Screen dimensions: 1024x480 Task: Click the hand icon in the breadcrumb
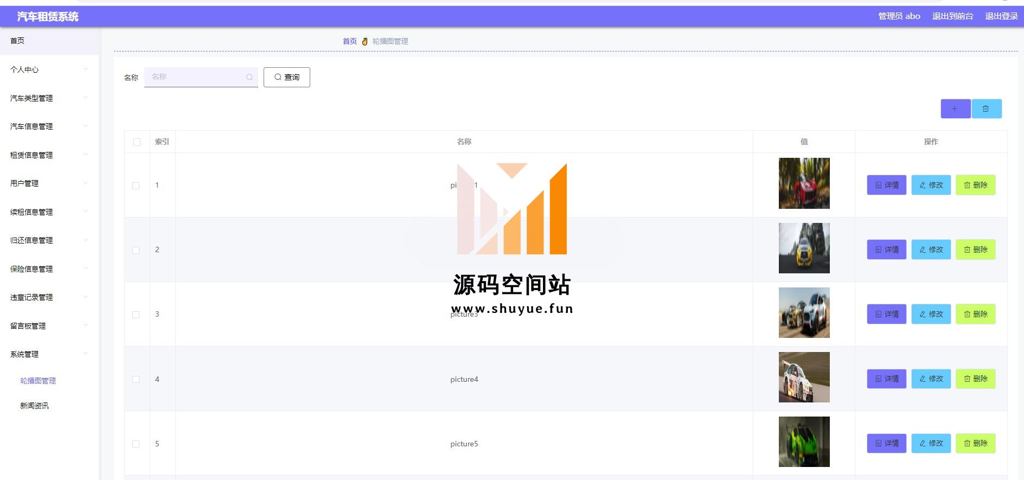[x=365, y=41]
